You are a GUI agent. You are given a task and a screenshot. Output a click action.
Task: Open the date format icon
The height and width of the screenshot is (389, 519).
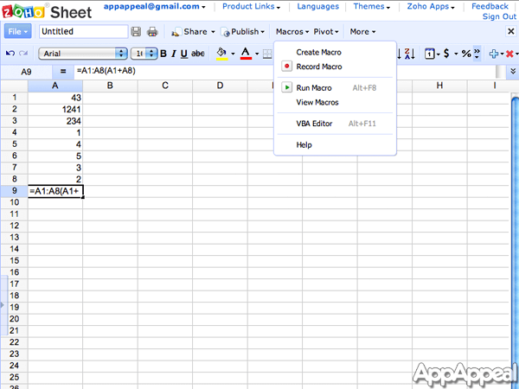click(429, 54)
